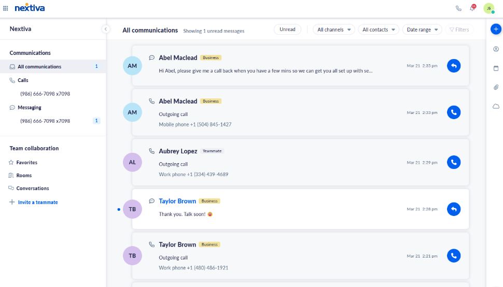Toggle the Unread filter
The width and height of the screenshot is (503, 287).
pyautogui.click(x=287, y=30)
